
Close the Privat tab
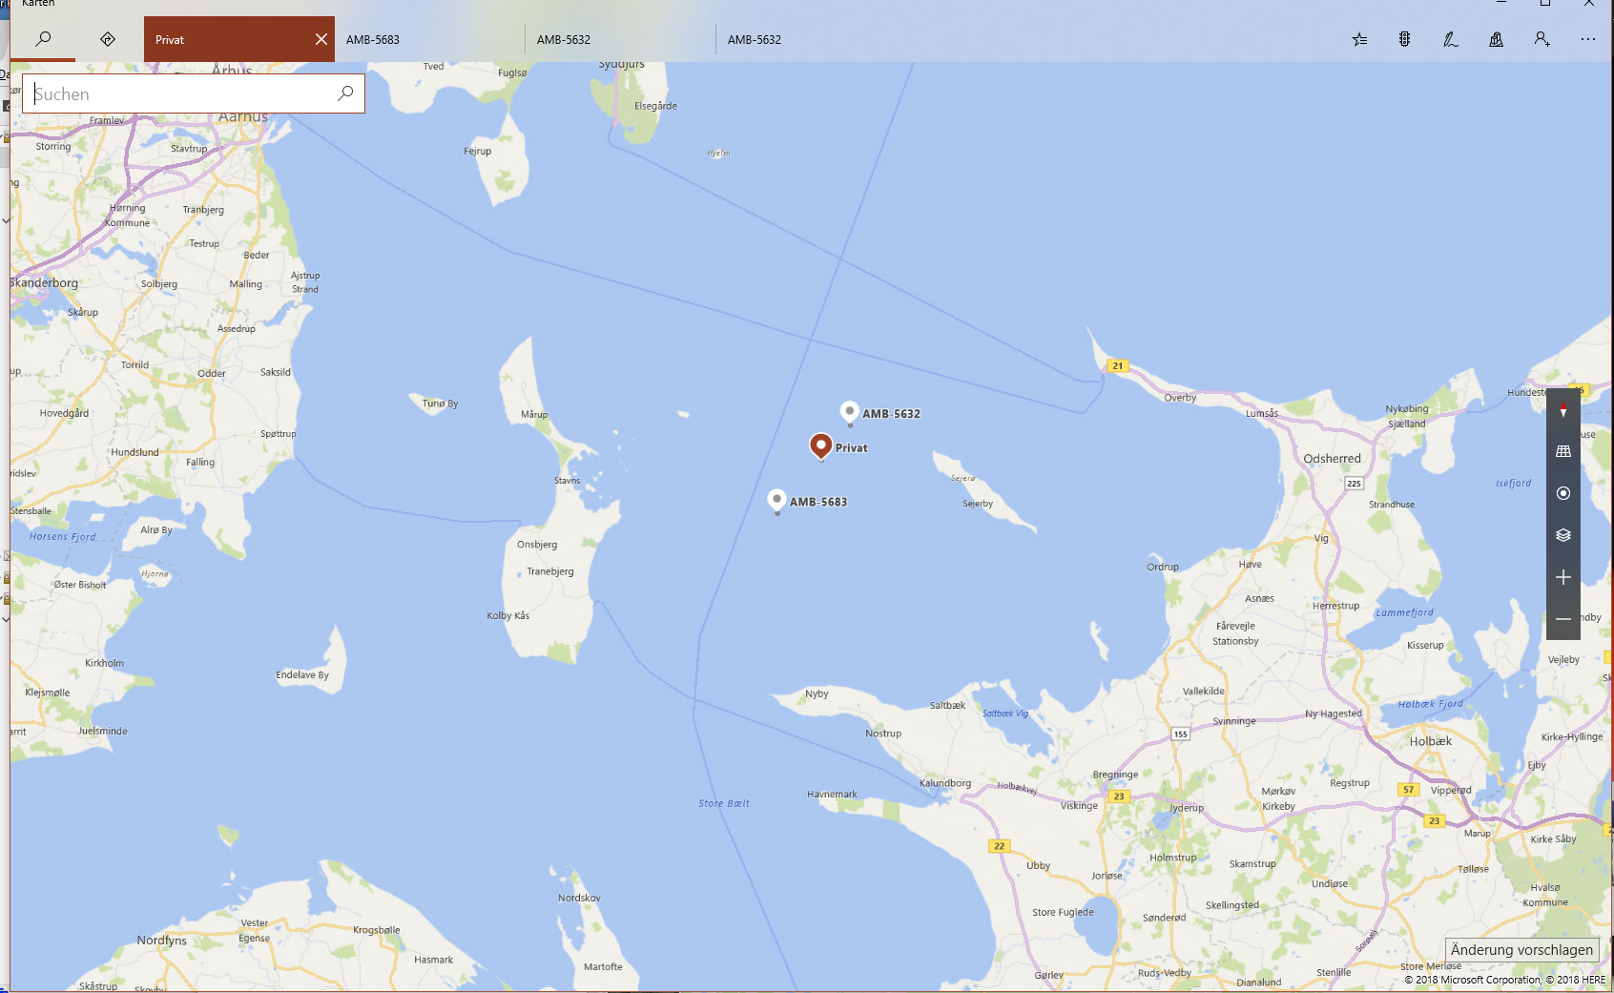(x=321, y=39)
